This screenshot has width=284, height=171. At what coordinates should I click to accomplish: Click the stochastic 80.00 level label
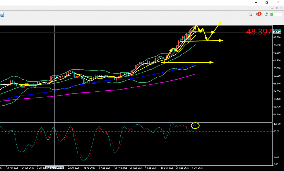(x=277, y=131)
